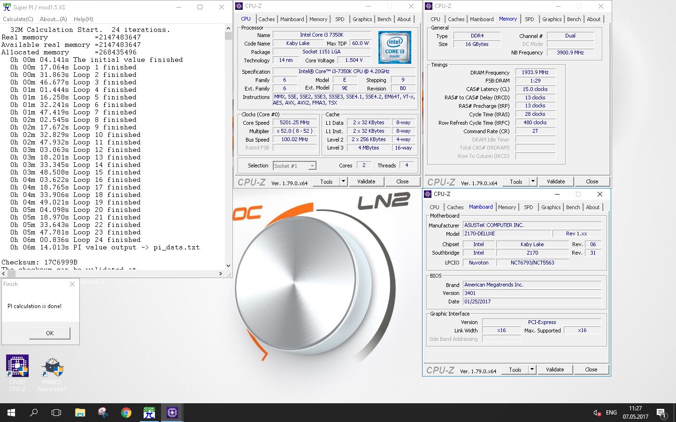Click the Close button in the Mainboard window
676x422 pixels.
click(x=591, y=369)
